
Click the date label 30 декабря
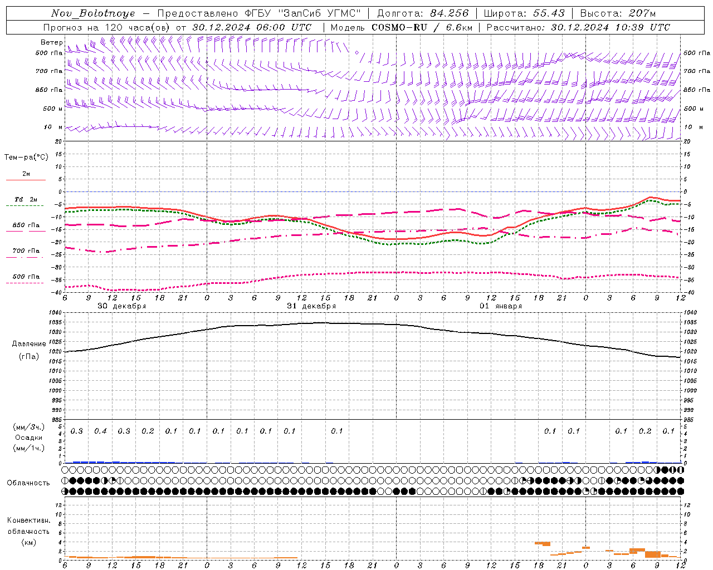pos(122,306)
